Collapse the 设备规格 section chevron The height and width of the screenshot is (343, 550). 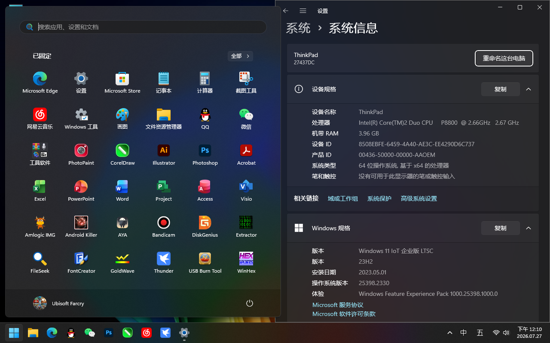click(x=529, y=89)
